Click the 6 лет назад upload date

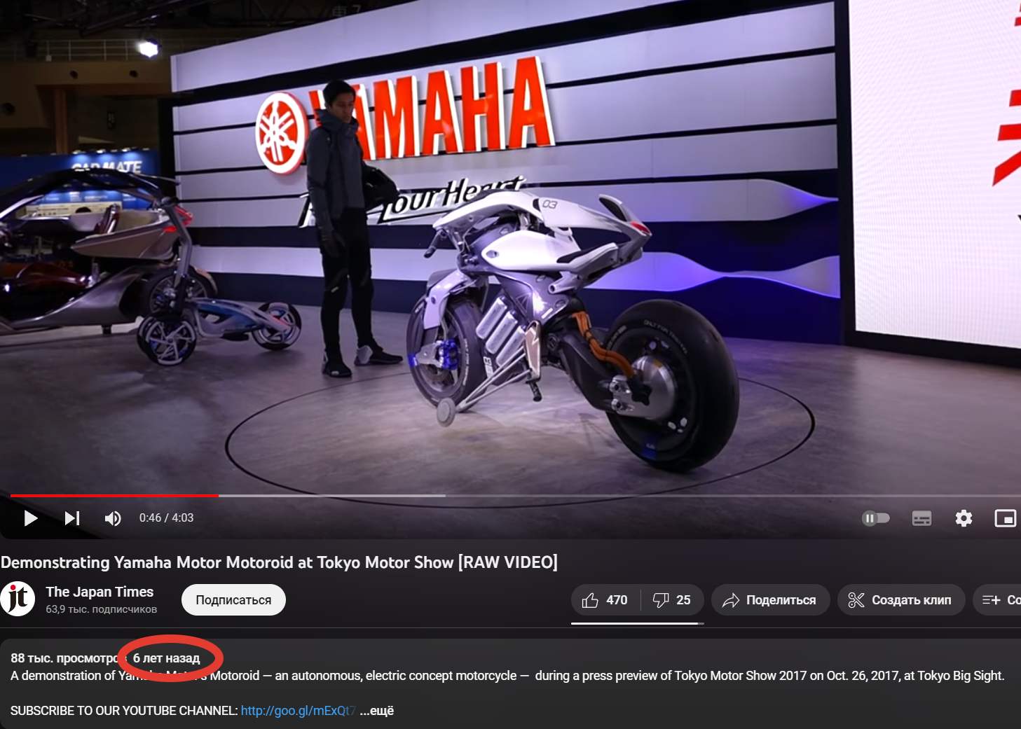167,658
